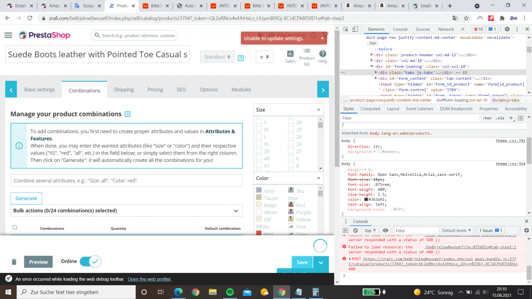This screenshot has height=299, width=532.
Task: Switch to Shipping tab
Action: (124, 90)
